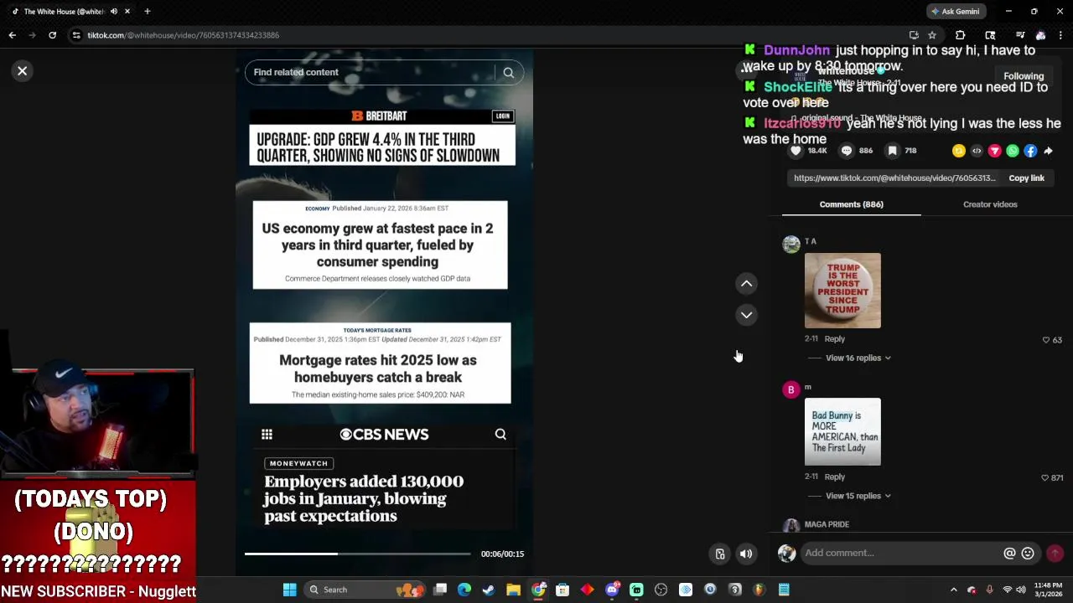Mute the video with the speaker button
Image resolution: width=1073 pixels, height=603 pixels.
(x=746, y=554)
